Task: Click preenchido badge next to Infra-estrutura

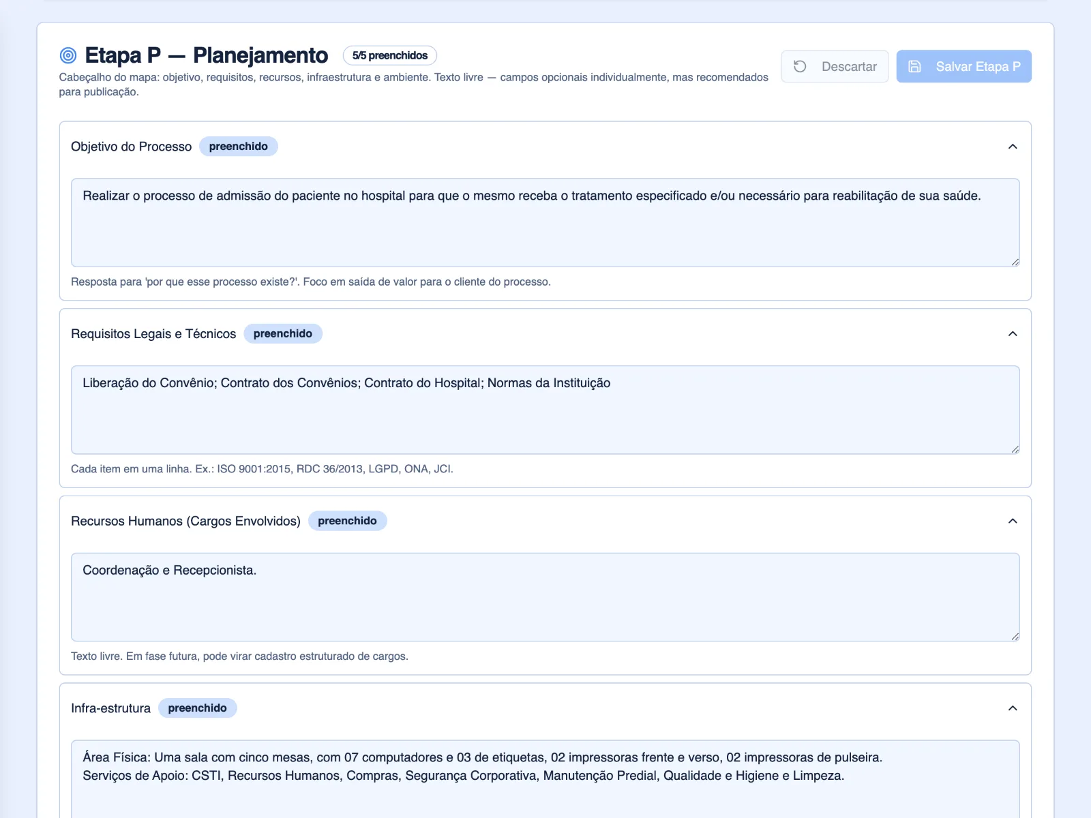Action: tap(198, 708)
